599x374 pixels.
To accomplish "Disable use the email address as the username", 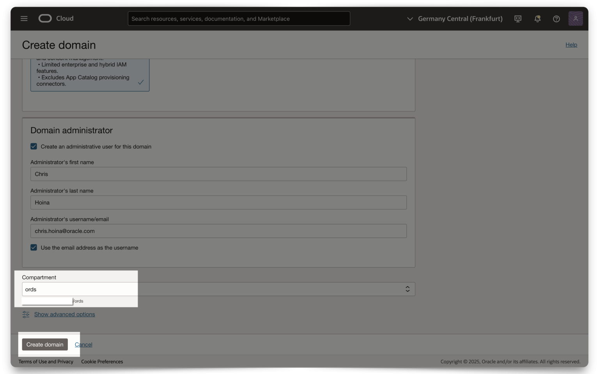I will pos(34,247).
